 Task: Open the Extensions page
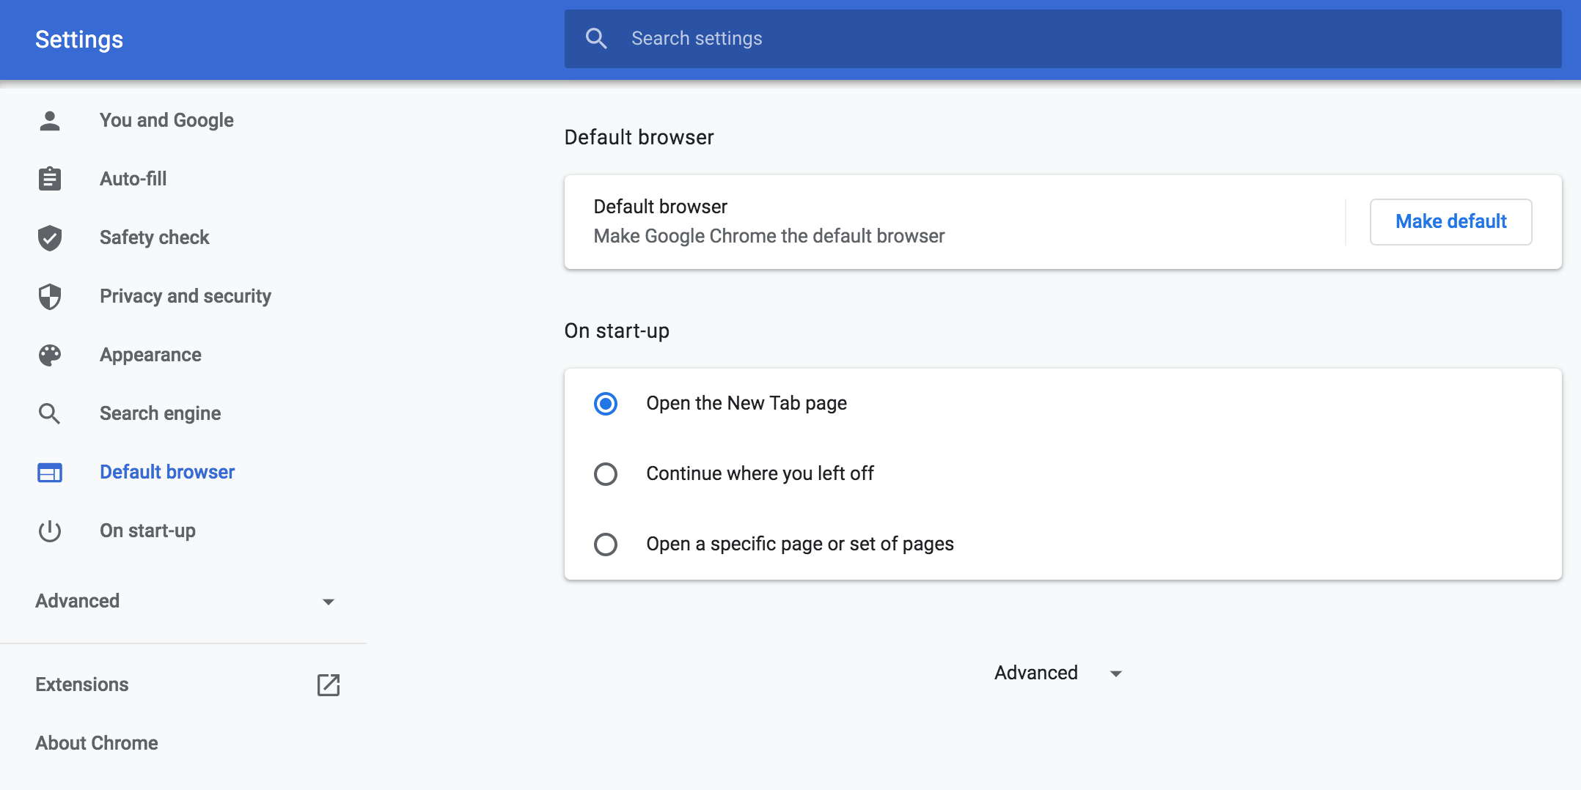(x=81, y=684)
